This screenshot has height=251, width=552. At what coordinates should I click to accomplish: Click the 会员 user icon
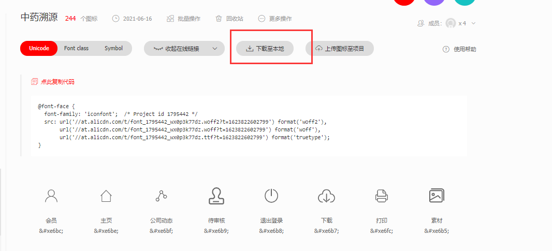coord(51,196)
